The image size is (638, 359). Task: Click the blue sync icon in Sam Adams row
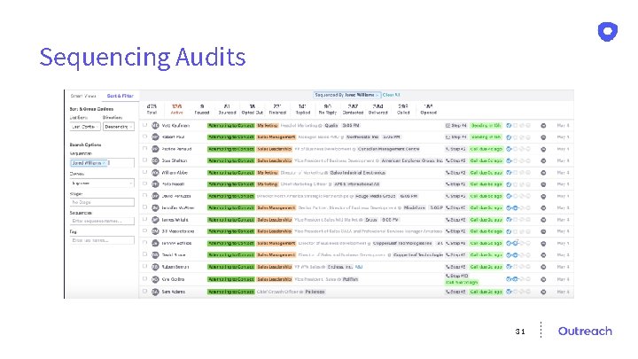coord(509,292)
